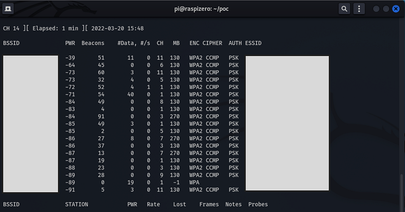The image size is (405, 212).
Task: Click the STATION column header
Action: [x=76, y=205]
